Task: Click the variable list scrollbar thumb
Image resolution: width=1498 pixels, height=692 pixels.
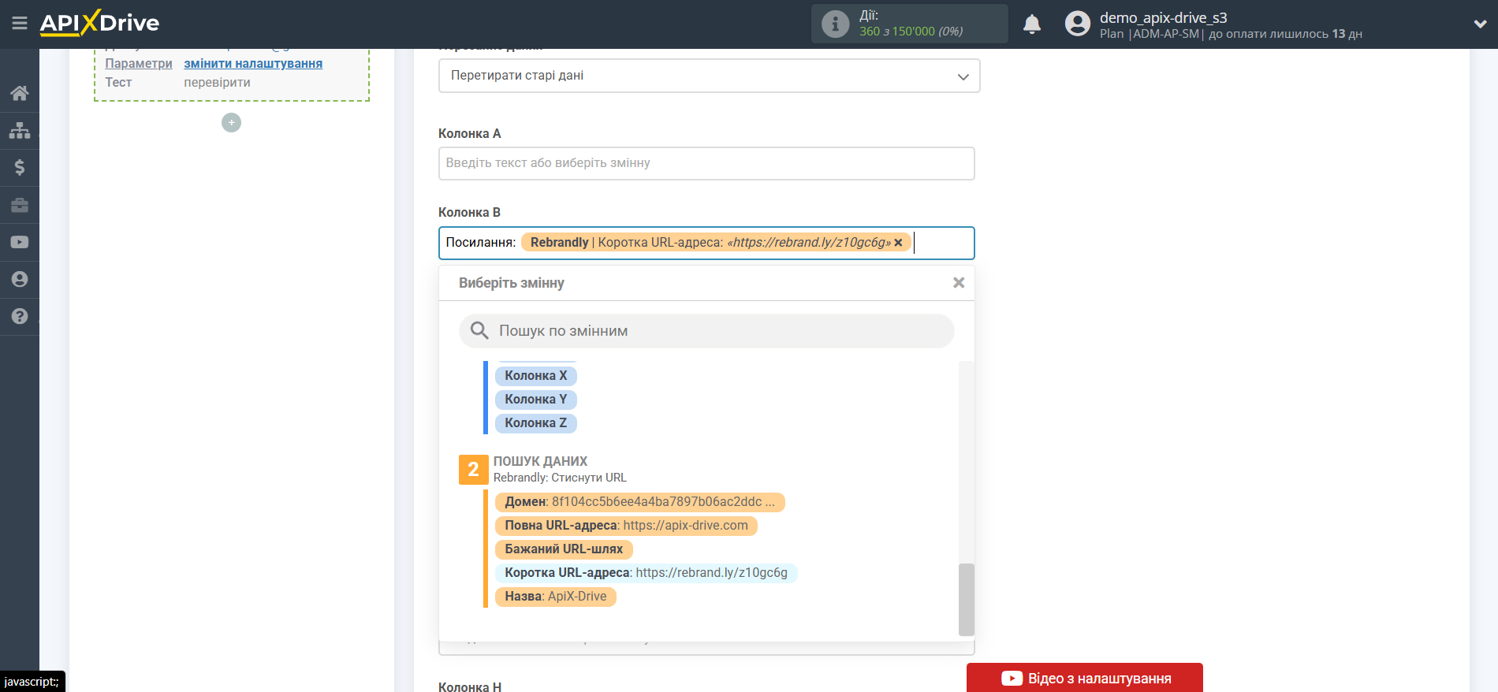Action: [x=967, y=599]
